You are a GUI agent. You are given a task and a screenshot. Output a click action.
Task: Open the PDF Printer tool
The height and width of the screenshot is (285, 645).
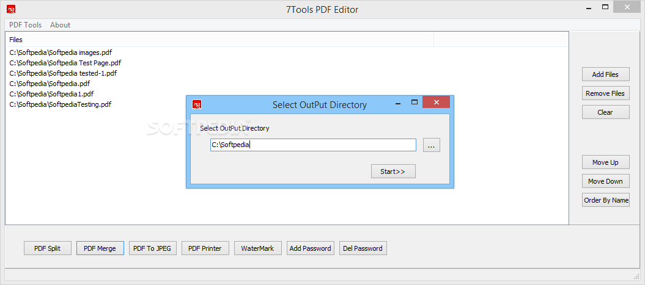205,248
